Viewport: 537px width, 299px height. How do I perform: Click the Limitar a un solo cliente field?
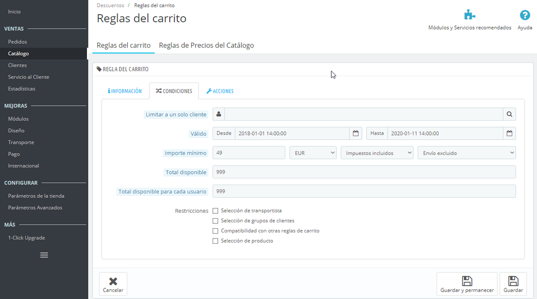[x=364, y=114]
